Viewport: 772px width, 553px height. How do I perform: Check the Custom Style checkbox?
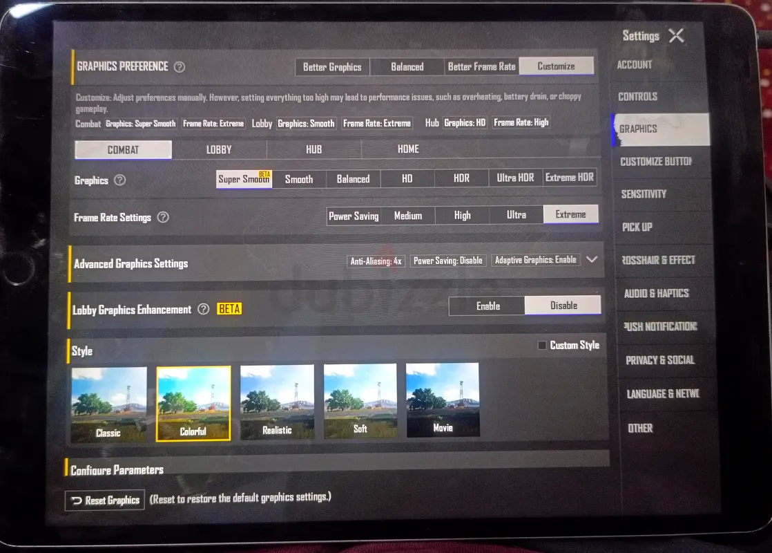click(542, 345)
